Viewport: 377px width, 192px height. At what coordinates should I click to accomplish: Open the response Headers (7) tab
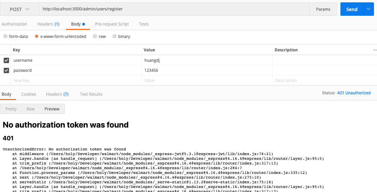(x=57, y=94)
